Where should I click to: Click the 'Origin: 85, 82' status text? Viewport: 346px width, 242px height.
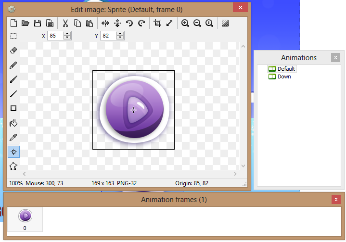coord(192,183)
